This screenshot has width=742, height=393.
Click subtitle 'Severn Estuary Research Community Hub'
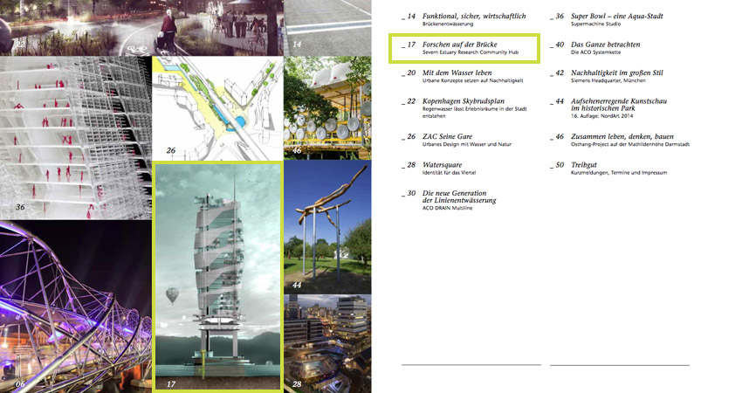471,52
